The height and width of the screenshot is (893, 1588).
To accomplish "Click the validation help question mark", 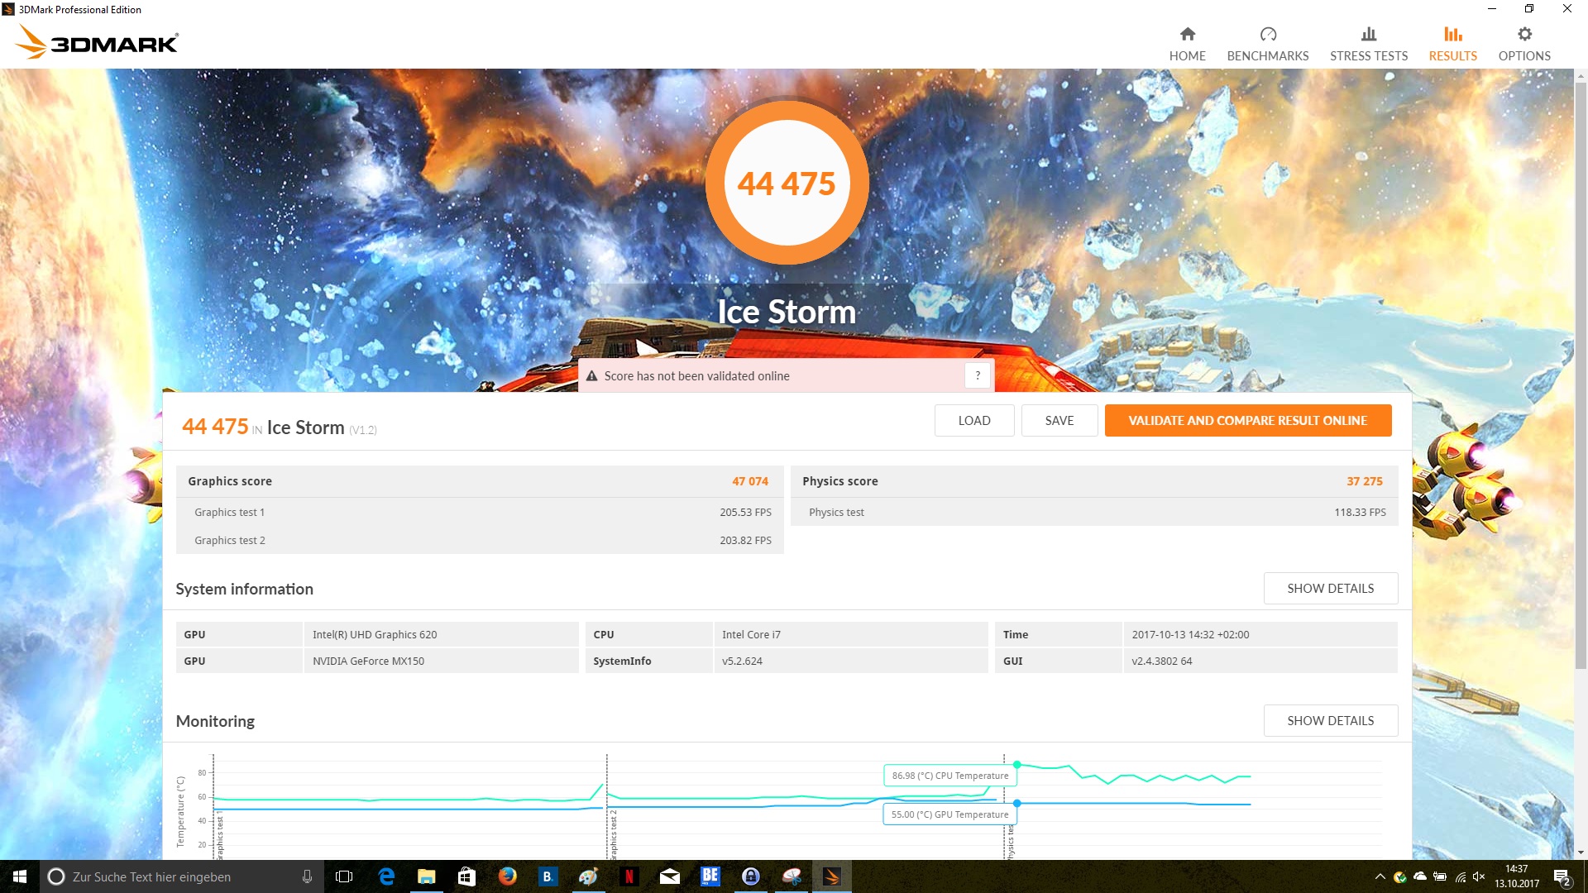I will coord(977,375).
